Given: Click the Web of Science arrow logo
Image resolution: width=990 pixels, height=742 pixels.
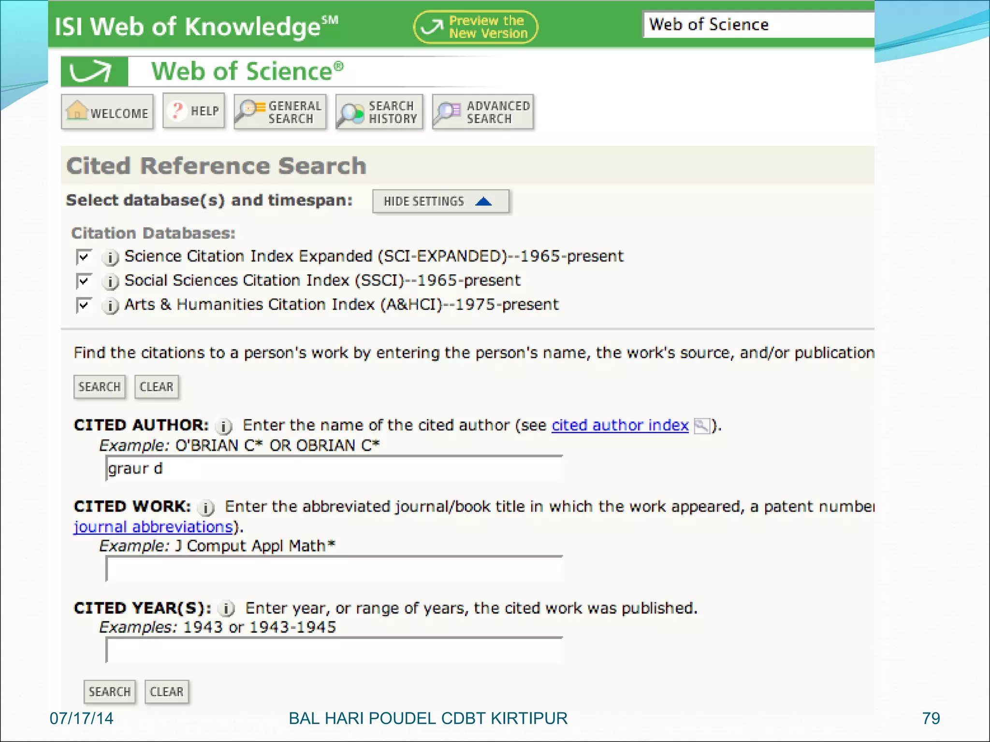Looking at the screenshot, I should [x=94, y=71].
